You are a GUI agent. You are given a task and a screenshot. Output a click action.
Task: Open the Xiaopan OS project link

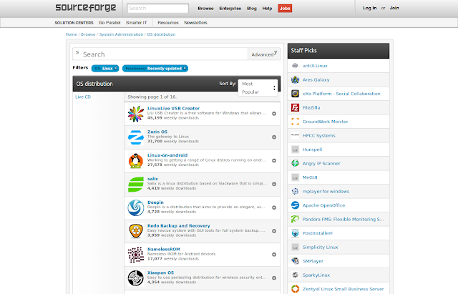pyautogui.click(x=160, y=273)
